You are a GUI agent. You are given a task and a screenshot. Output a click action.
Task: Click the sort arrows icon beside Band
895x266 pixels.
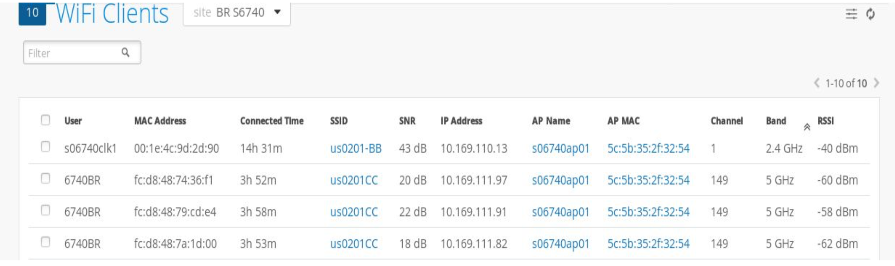coord(807,127)
